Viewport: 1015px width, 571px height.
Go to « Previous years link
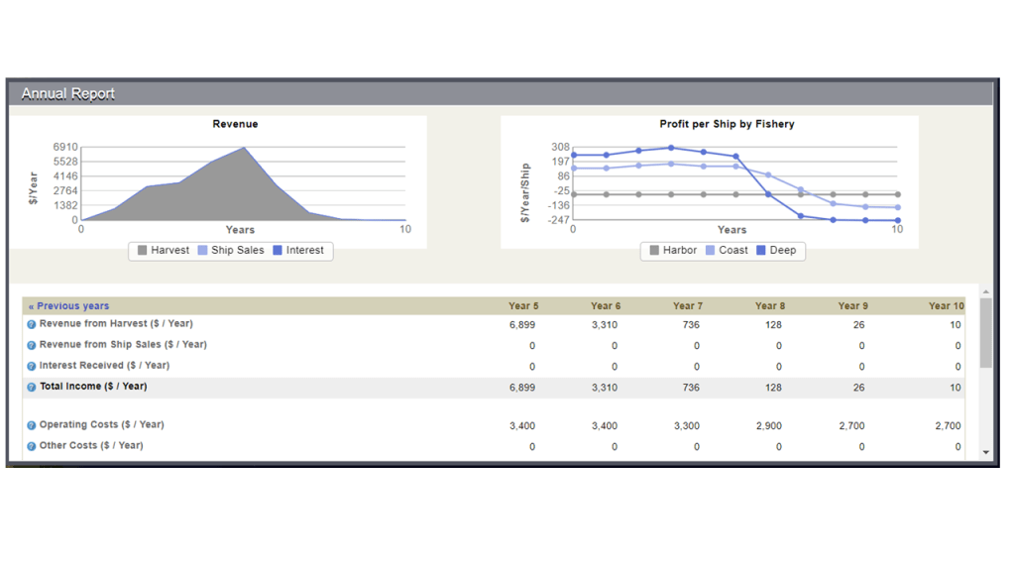click(69, 306)
